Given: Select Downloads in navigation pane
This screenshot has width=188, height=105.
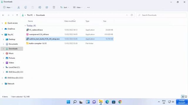Looking at the screenshot, I should tap(13, 49).
